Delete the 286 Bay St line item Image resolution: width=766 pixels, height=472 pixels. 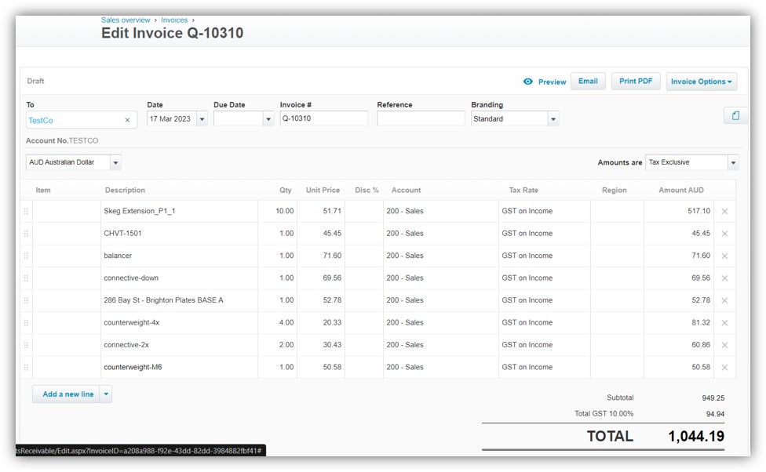tap(724, 300)
